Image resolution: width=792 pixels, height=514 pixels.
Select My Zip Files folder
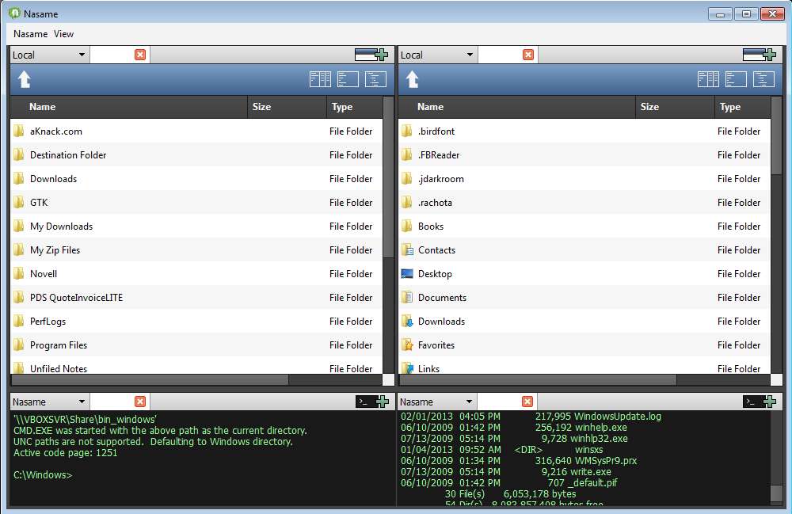click(x=196, y=250)
